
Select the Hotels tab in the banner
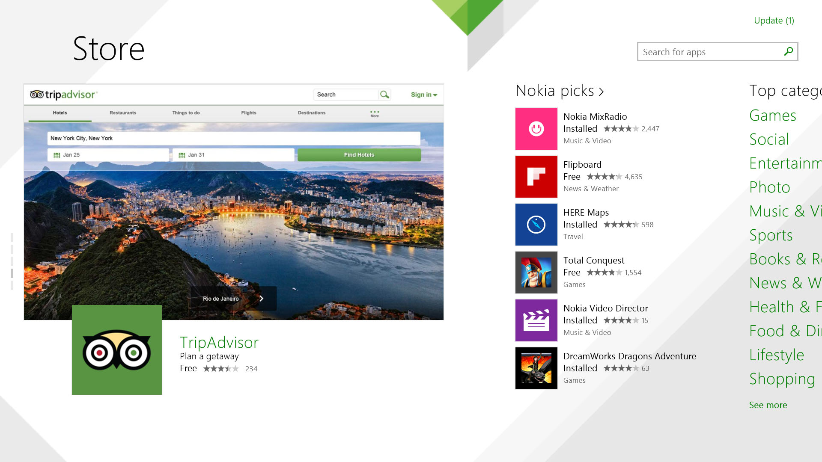60,113
